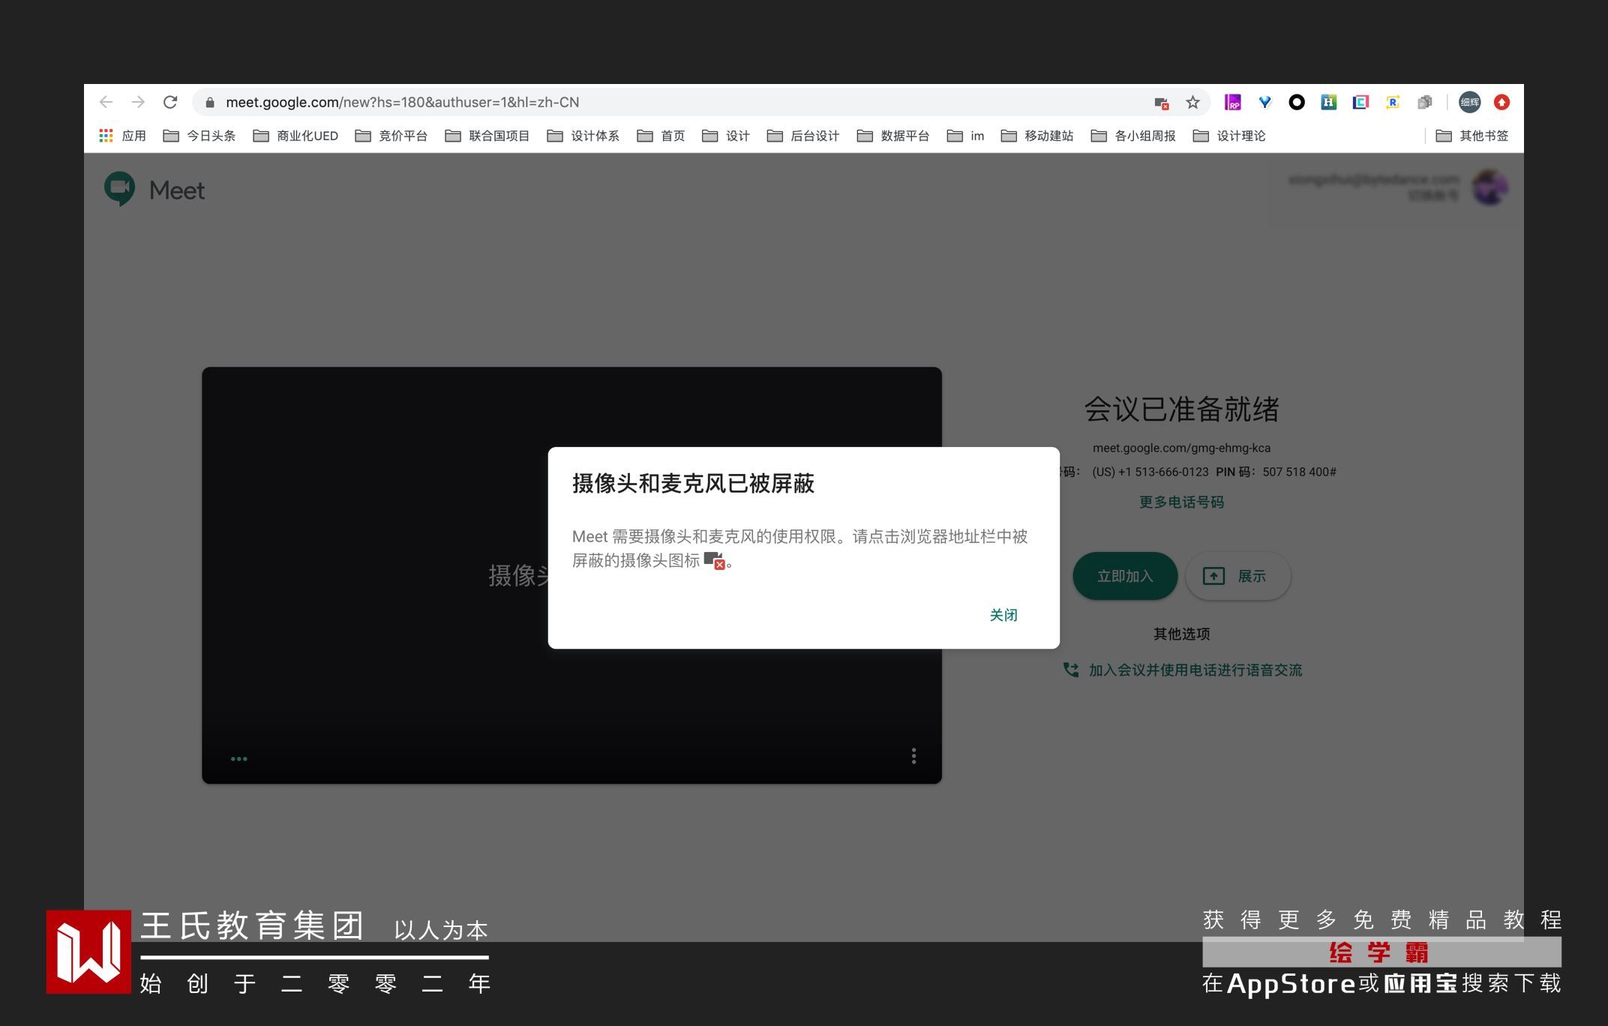1608x1026 pixels.
Task: Bookmark page with the star icon
Action: pos(1192,103)
